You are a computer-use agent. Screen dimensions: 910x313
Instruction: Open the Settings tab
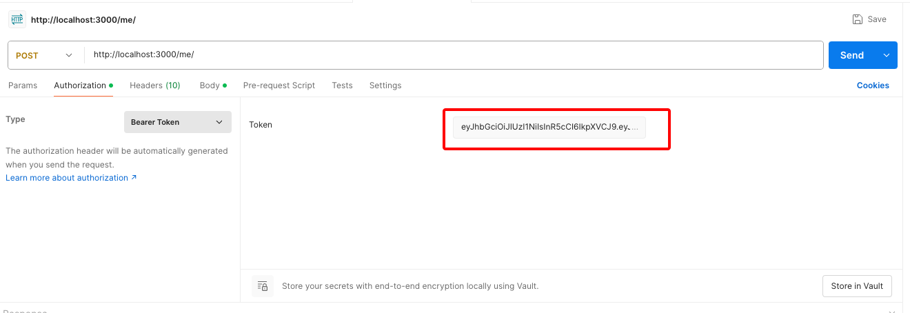coord(385,85)
